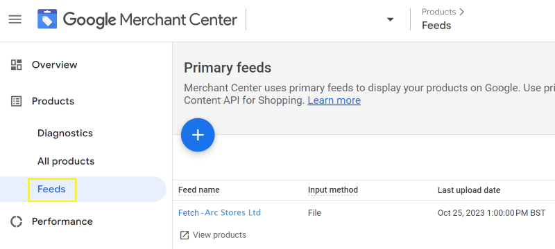Click the Feed name column header

pyautogui.click(x=199, y=190)
